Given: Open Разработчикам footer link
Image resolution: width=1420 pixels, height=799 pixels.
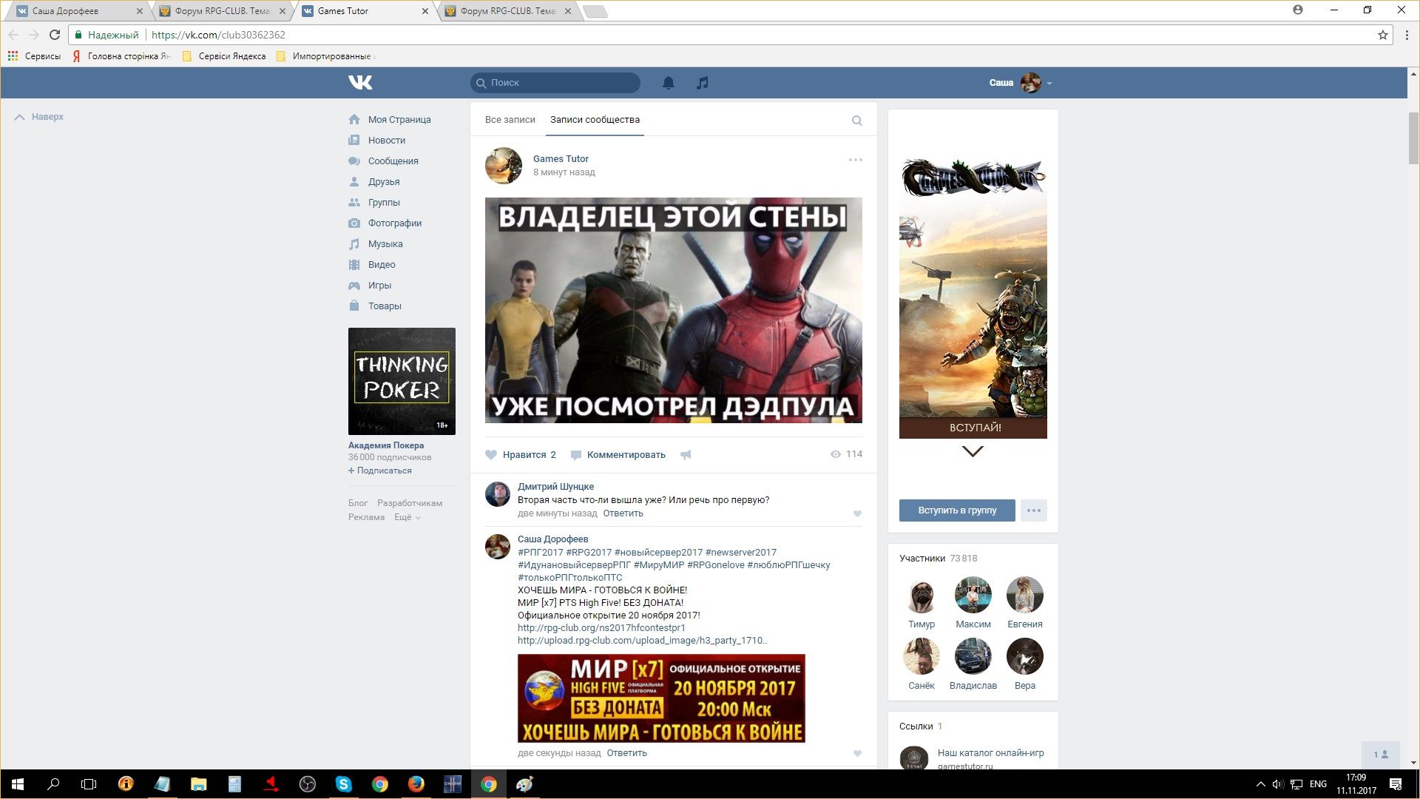Looking at the screenshot, I should coord(410,503).
